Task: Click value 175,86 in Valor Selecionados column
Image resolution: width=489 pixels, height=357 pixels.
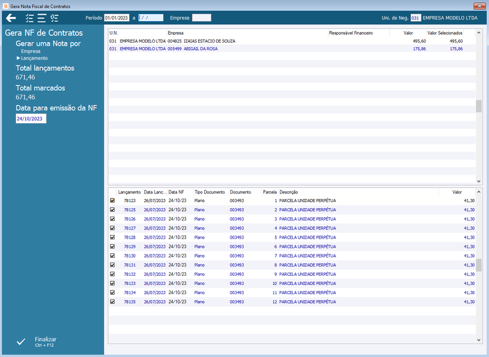Action: (x=456, y=49)
